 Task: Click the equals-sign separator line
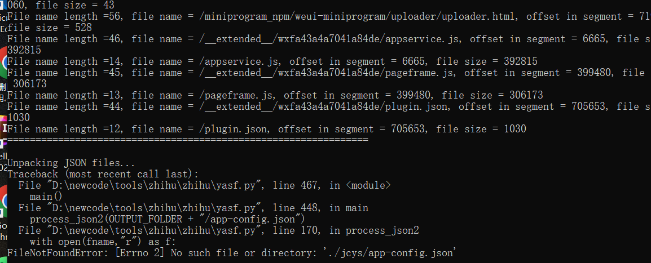pos(187,140)
